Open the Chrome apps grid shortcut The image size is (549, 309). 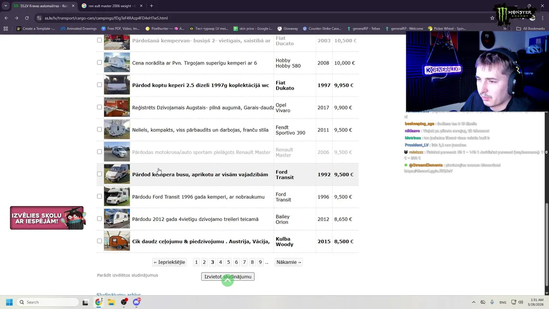click(x=6, y=29)
